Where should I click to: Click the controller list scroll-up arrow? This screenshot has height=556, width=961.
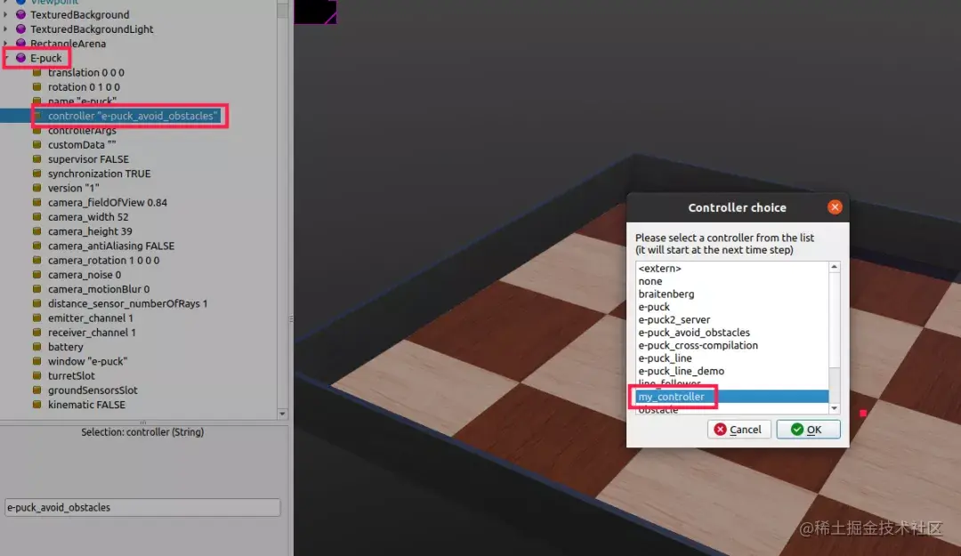coord(834,267)
